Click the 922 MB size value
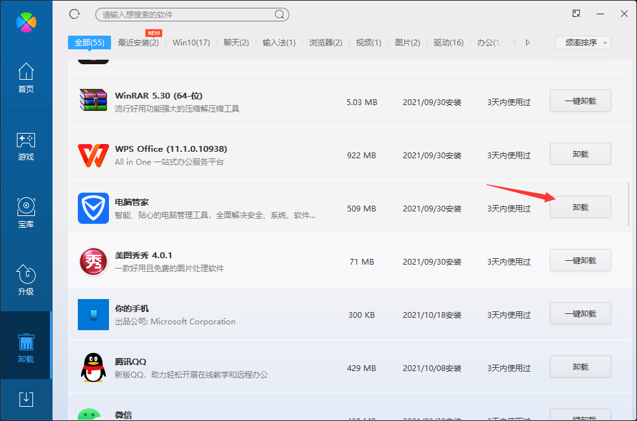The image size is (637, 421). [361, 156]
